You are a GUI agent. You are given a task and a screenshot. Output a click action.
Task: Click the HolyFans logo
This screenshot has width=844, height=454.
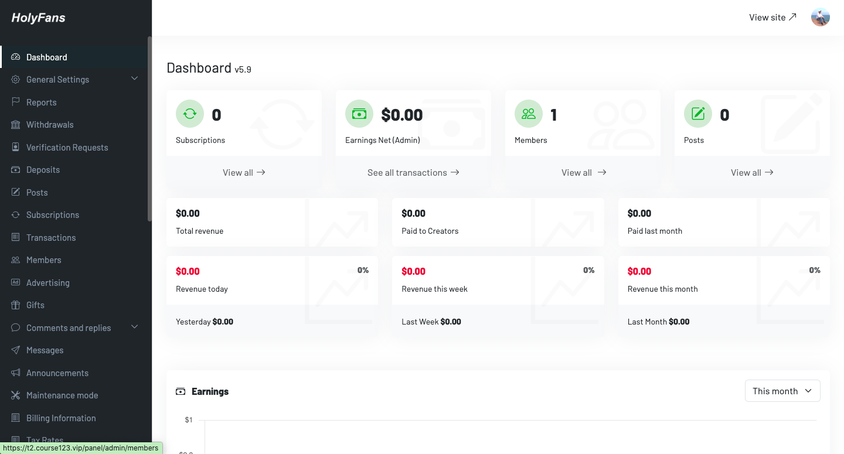pyautogui.click(x=39, y=18)
